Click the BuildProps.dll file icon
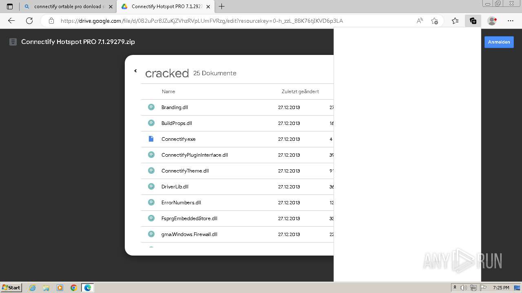 point(151,123)
